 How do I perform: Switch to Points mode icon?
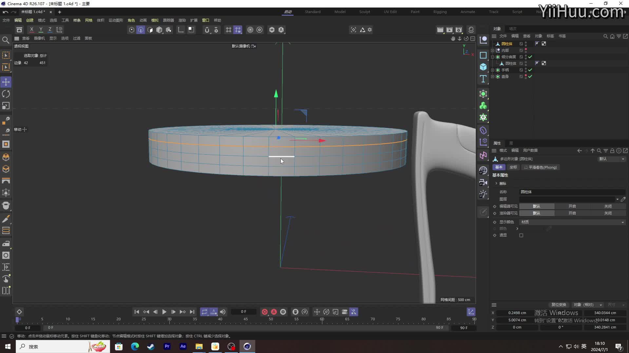click(132, 30)
